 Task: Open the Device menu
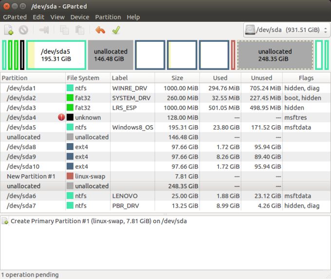click(x=79, y=17)
